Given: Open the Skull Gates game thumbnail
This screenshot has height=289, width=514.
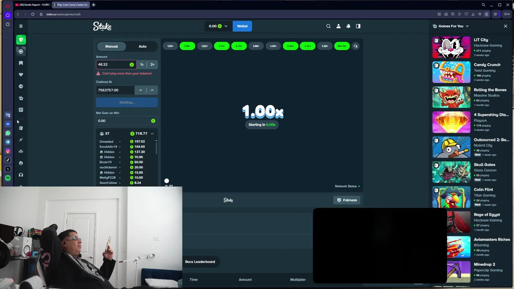Looking at the screenshot, I should point(451,172).
